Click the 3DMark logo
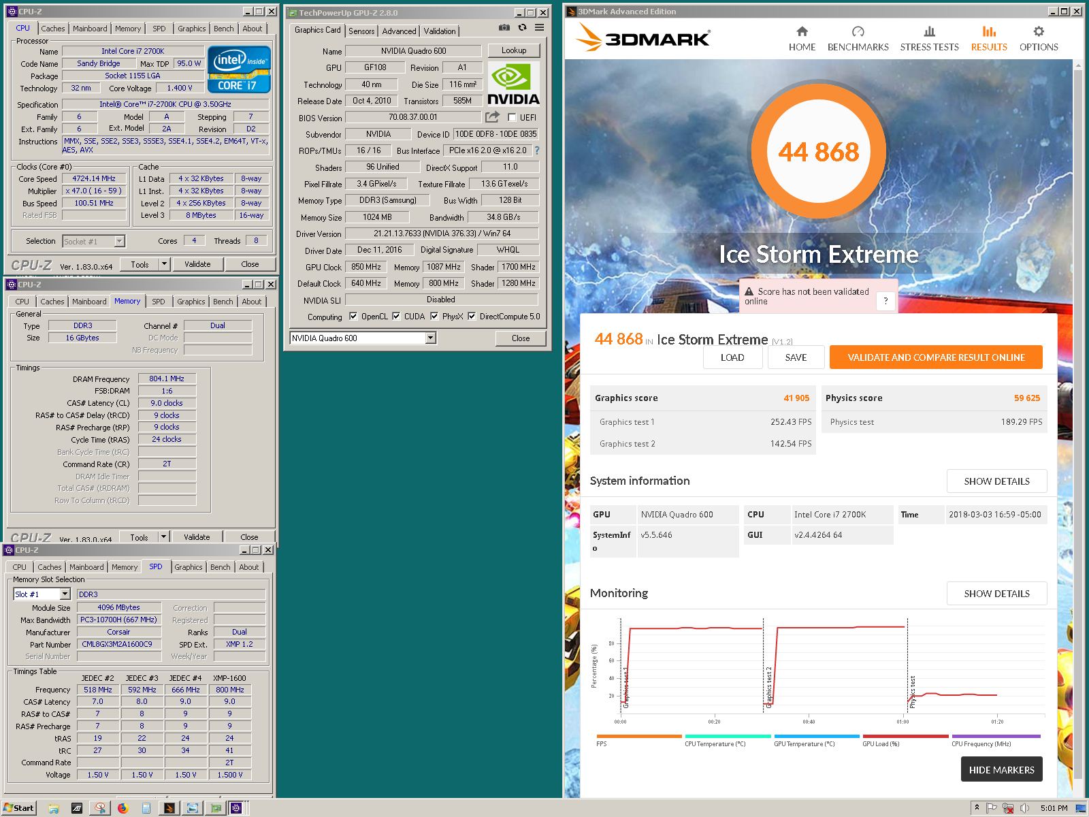Image resolution: width=1089 pixels, height=817 pixels. pos(643,37)
